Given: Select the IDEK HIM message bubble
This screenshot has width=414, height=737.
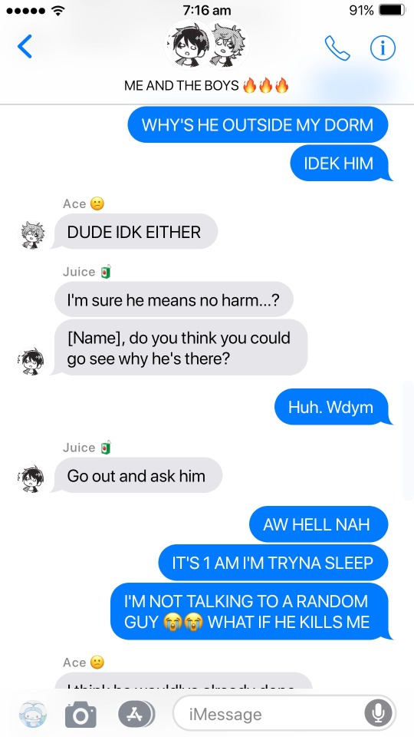Looking at the screenshot, I should point(341,163).
